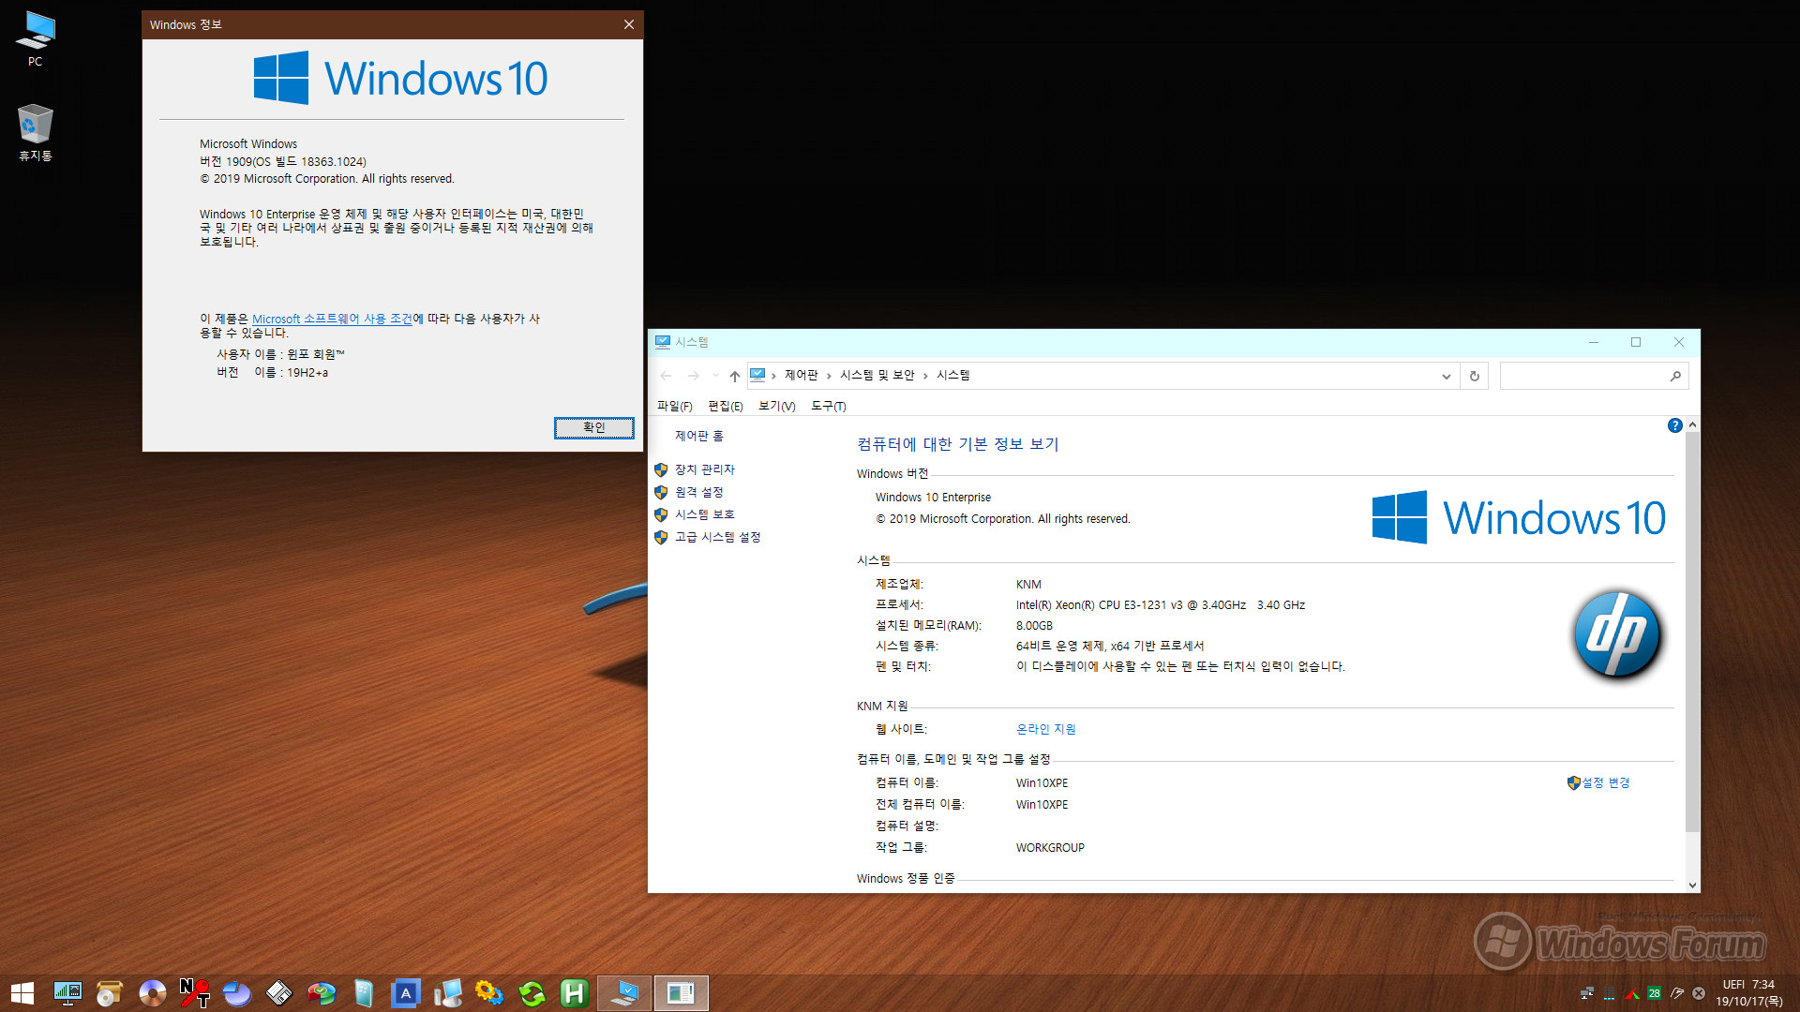Expand chevron before 제어판 breadcrumb
This screenshot has height=1012, width=1800.
click(x=773, y=376)
